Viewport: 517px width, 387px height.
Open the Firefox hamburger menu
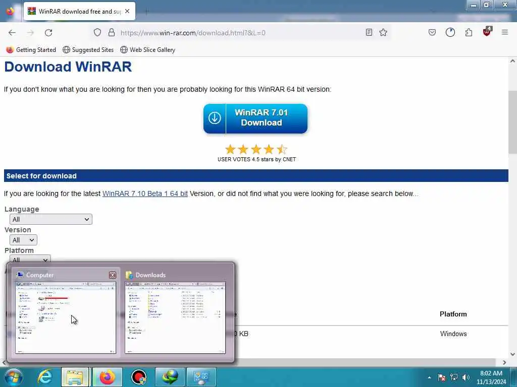[505, 32]
